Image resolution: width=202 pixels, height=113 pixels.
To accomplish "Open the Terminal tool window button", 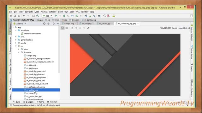I will click(52, 102).
